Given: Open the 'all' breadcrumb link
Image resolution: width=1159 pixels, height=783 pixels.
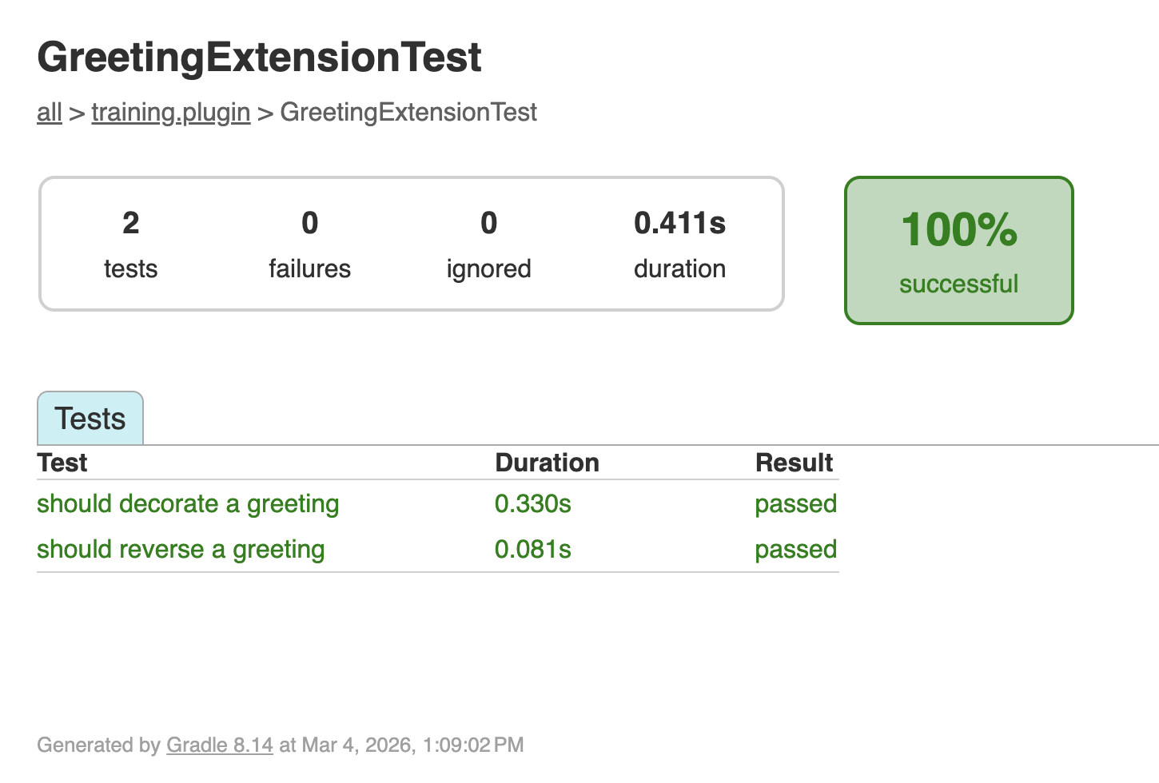Looking at the screenshot, I should coord(49,112).
